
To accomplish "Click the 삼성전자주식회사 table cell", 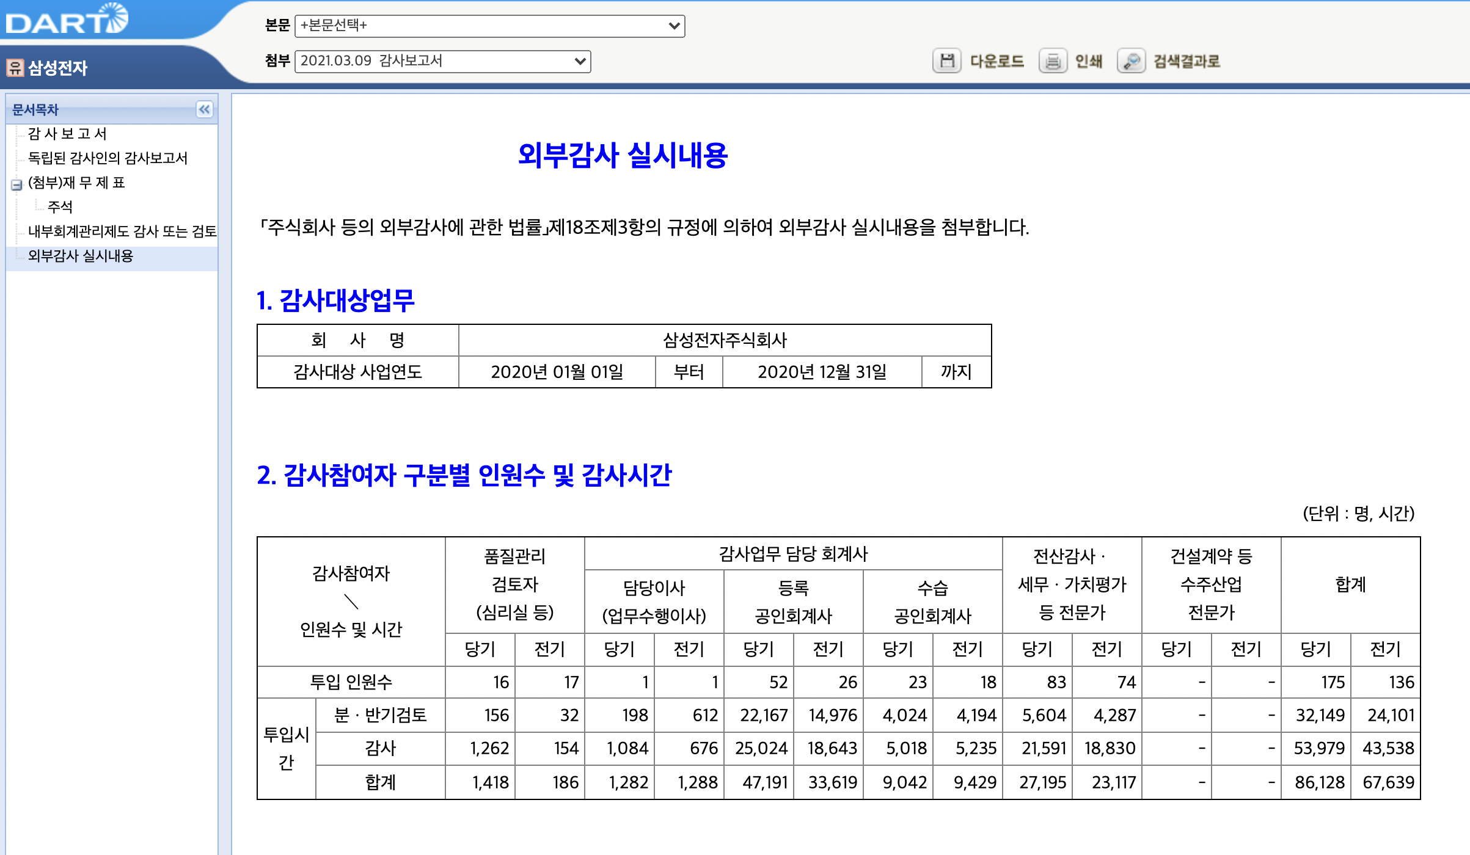I will click(x=725, y=340).
